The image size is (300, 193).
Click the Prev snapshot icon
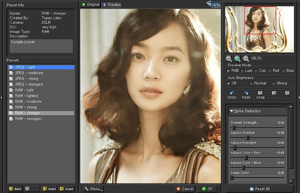point(274,93)
